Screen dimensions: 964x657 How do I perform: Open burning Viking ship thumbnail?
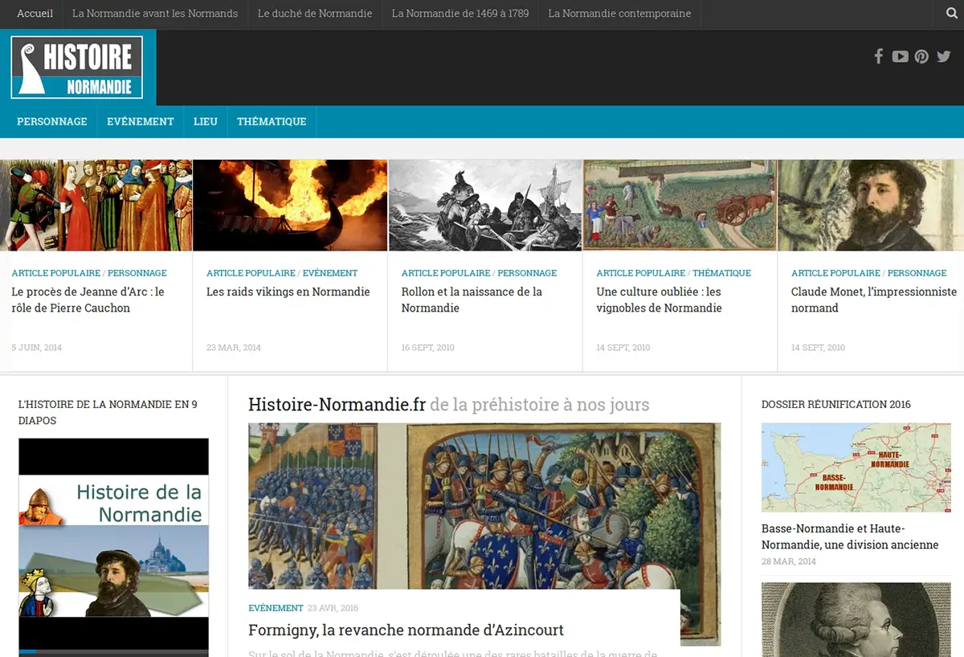pyautogui.click(x=290, y=206)
